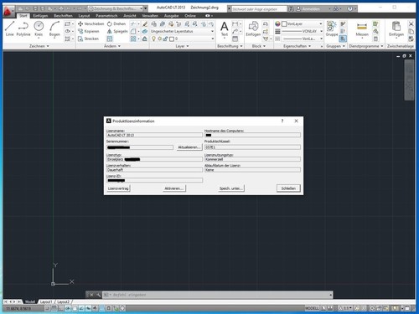The height and width of the screenshot is (314, 419).
Task: Select the large Text annotation tool
Action: point(225,28)
